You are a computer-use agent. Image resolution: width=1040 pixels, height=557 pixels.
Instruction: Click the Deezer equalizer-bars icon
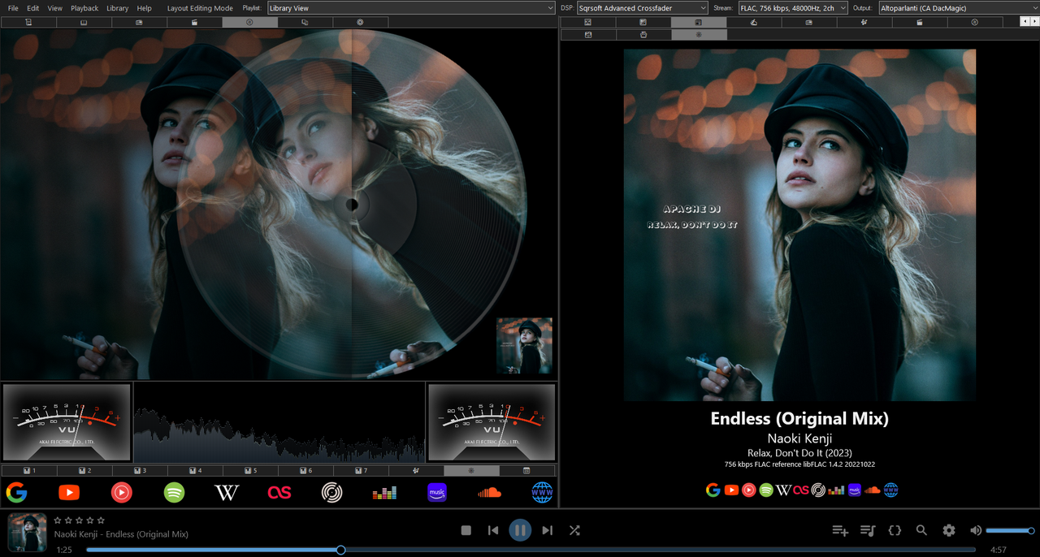pos(384,493)
